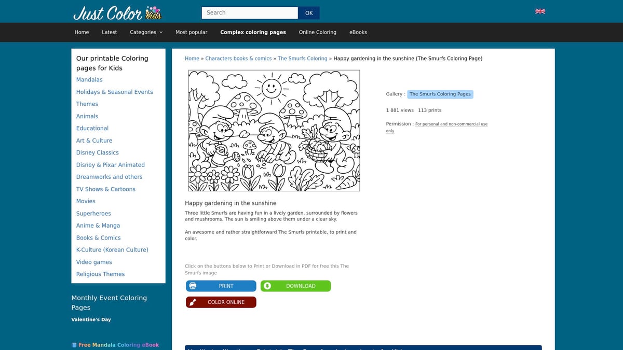623x350 pixels.
Task: Open the Valentine's Day event page
Action: 91,319
